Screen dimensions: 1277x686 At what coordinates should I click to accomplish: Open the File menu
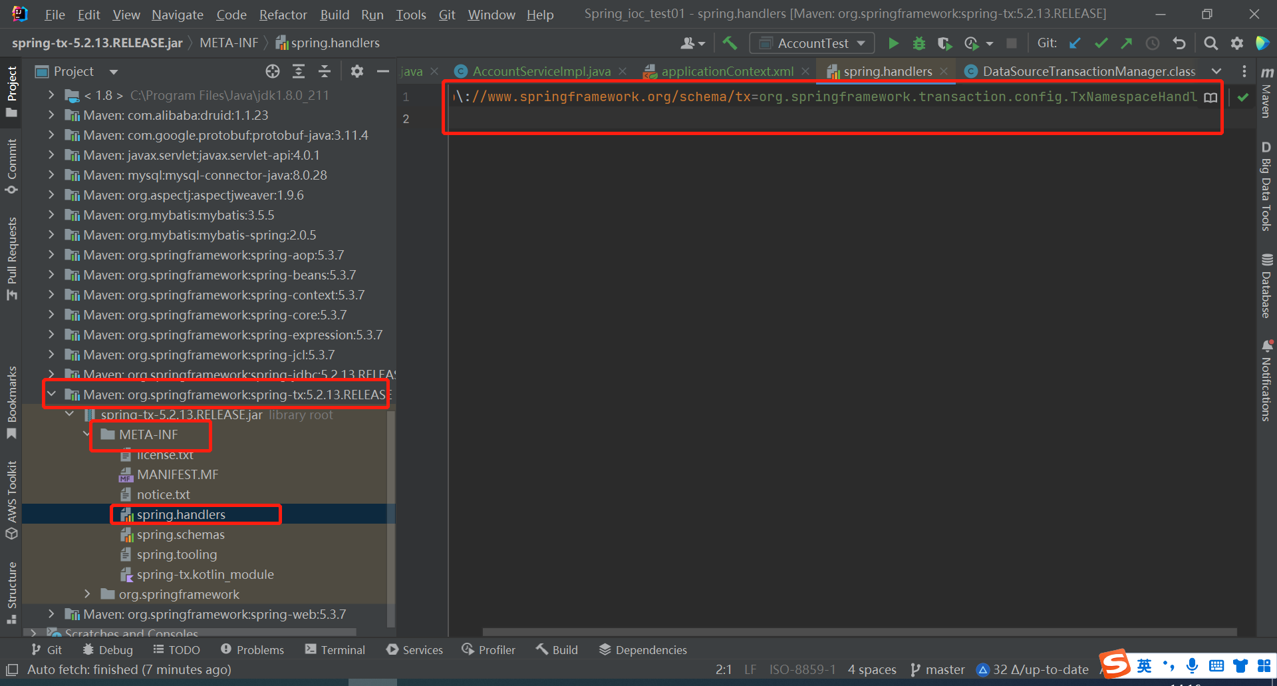(x=55, y=15)
